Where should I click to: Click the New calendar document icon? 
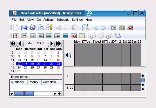[16, 27]
